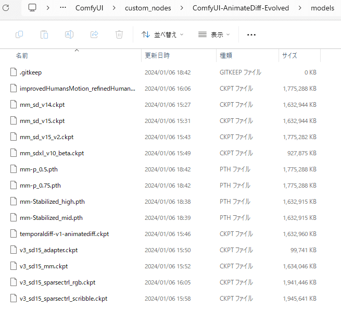Click file icon next to v3_sd15_adapter.ckpt
Image resolution: width=341 pixels, height=309 pixels.
[x=14, y=250]
